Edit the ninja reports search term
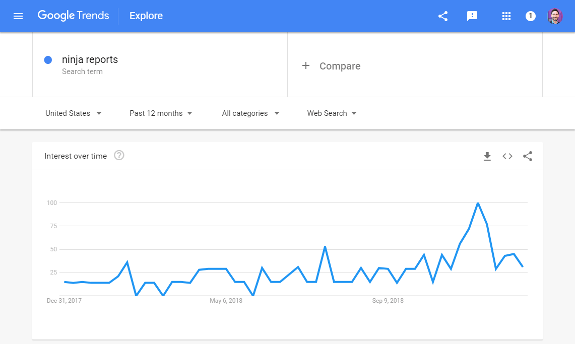Screen dimensions: 575x344 coord(90,60)
